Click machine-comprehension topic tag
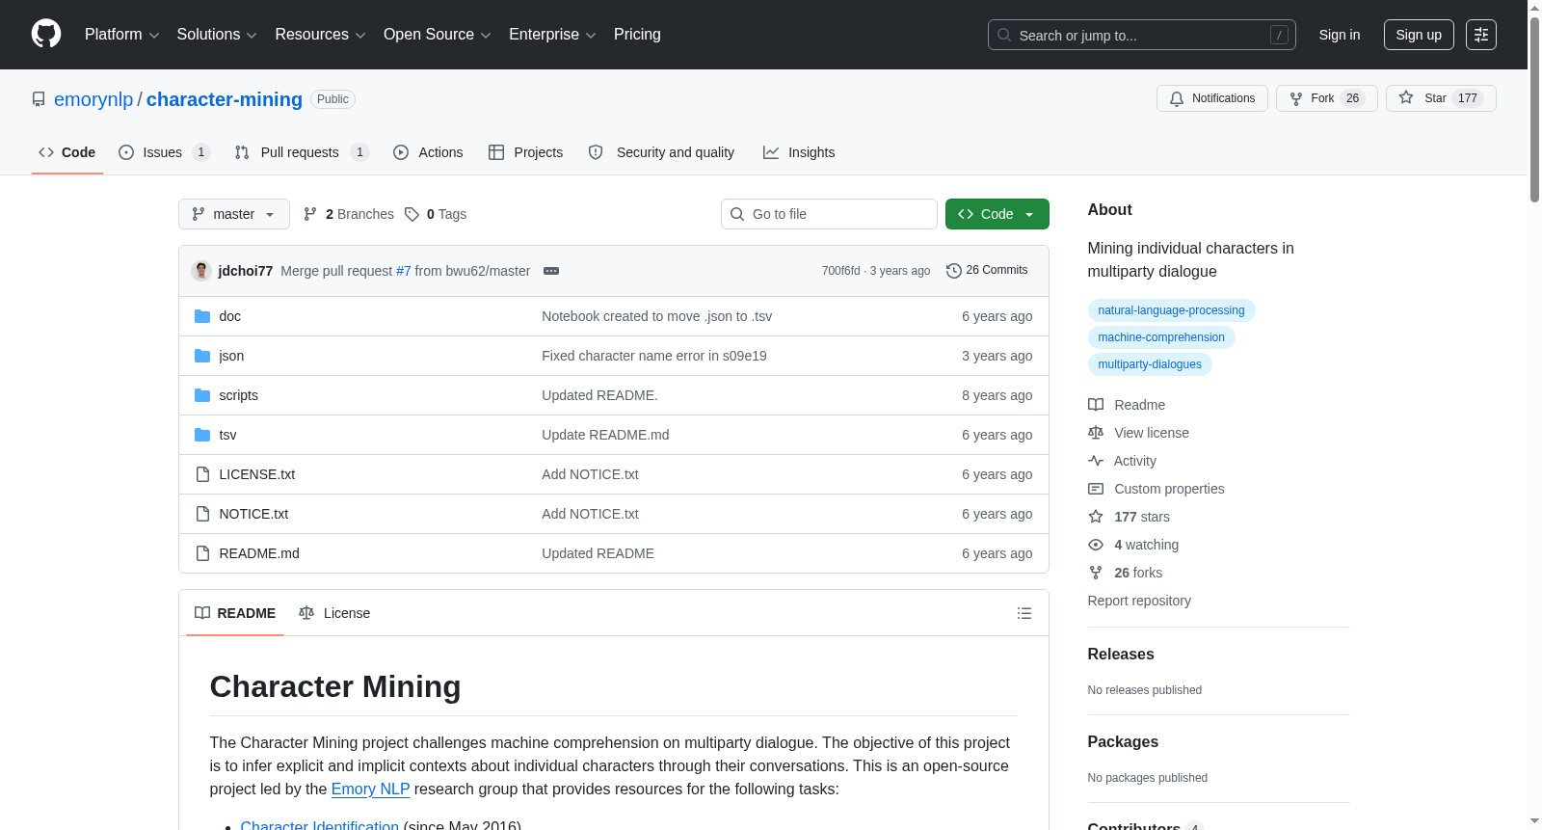Screen dimensions: 1542x830 pos(1161,337)
